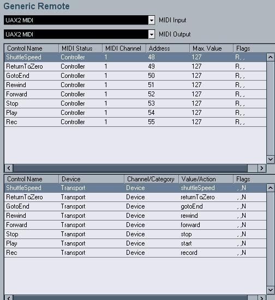Open the MIDI Input dropdown arrow
275x300 pixels.
[x=152, y=20]
